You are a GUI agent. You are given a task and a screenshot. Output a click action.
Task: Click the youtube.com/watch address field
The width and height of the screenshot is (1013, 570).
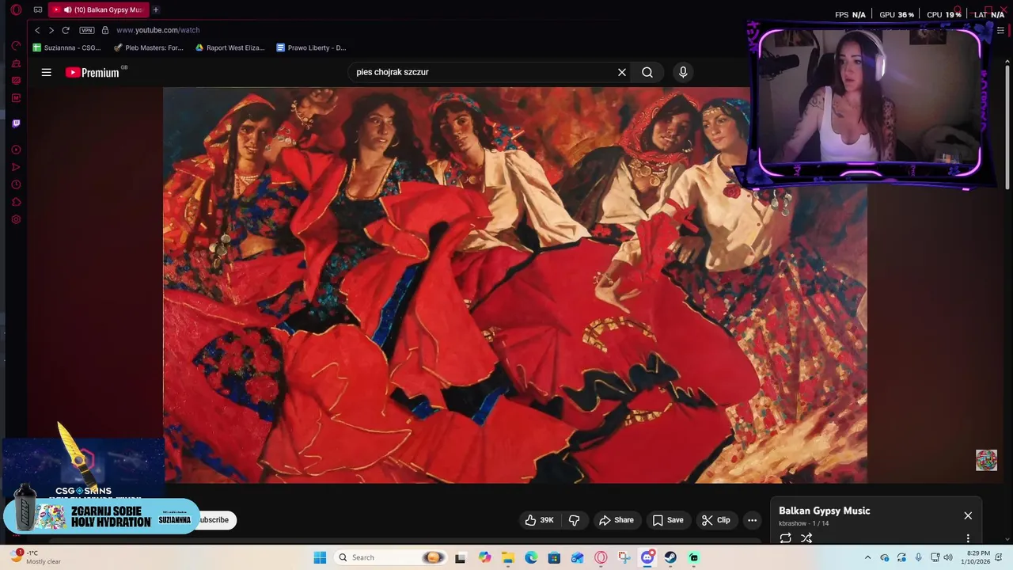click(x=157, y=30)
